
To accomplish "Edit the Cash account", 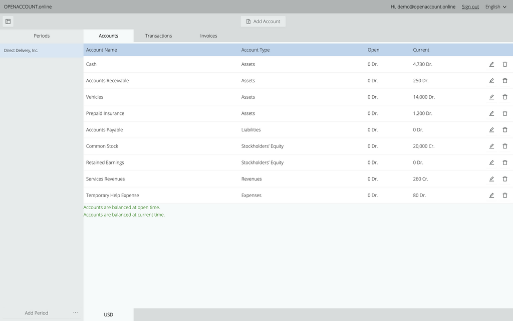I will [491, 64].
